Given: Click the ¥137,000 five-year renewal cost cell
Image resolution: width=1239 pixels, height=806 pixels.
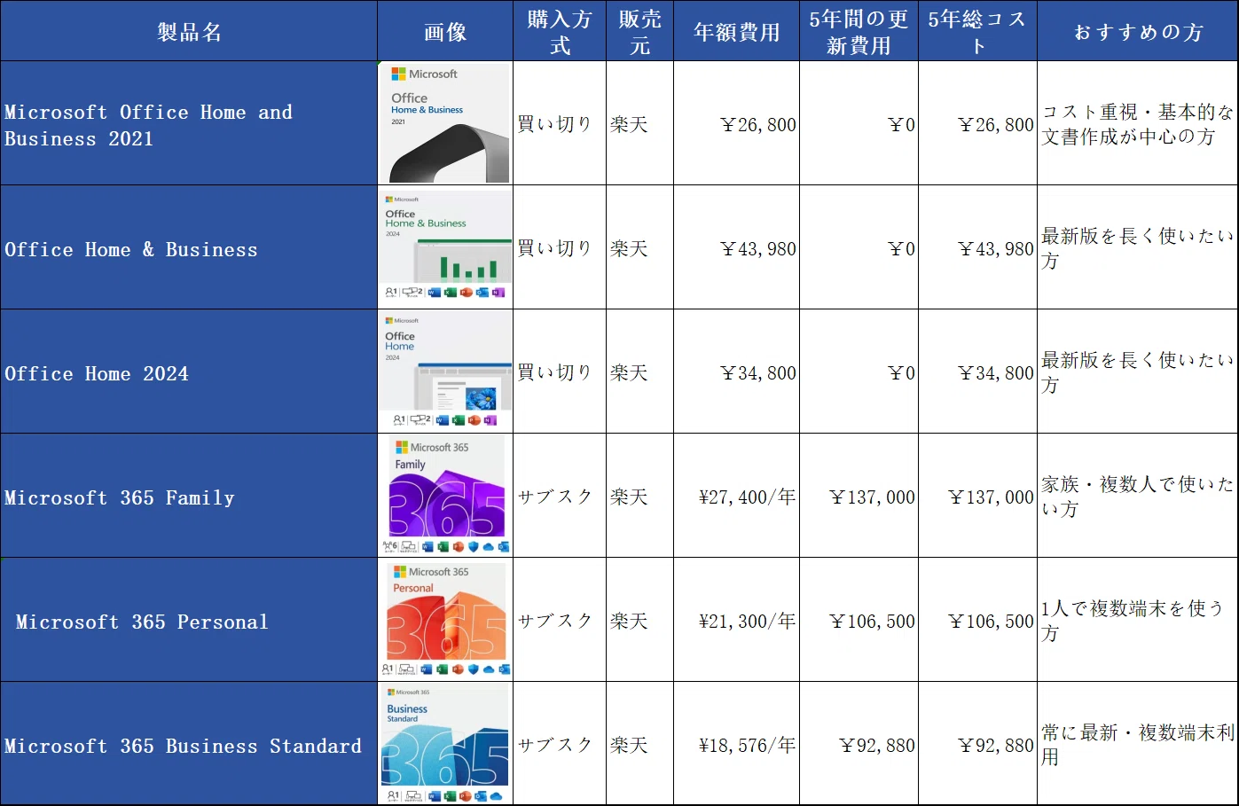Looking at the screenshot, I should [859, 496].
